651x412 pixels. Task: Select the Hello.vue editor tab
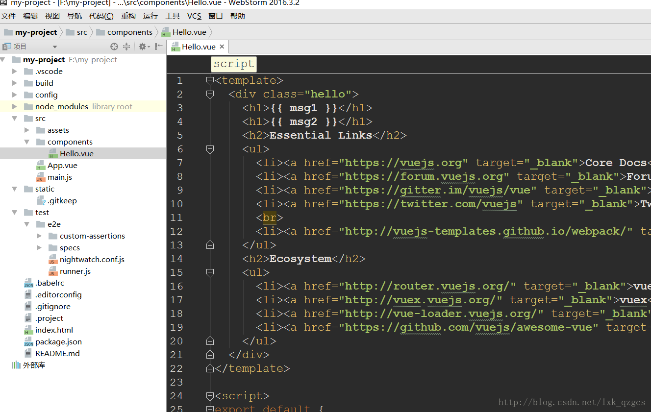(x=198, y=47)
